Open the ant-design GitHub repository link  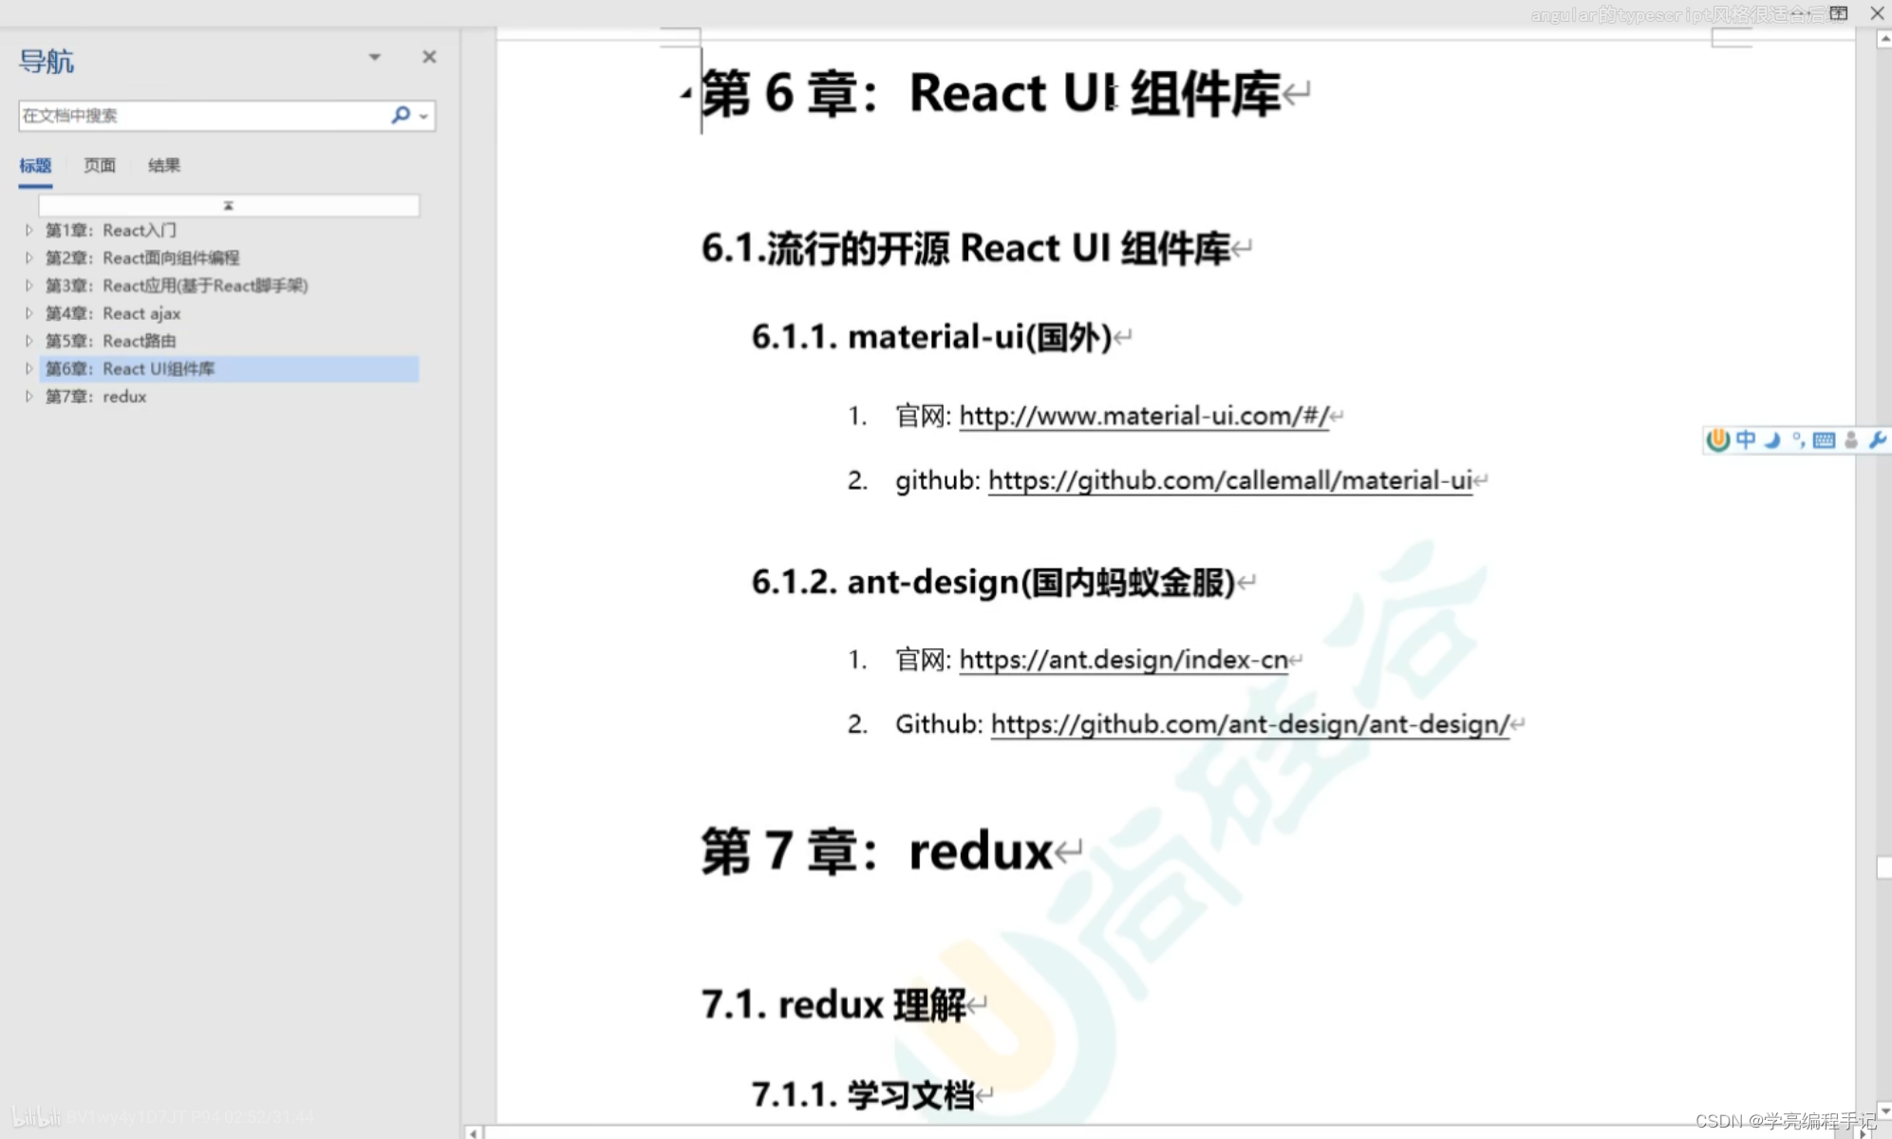tap(1250, 724)
